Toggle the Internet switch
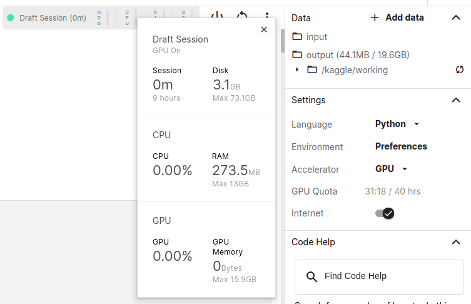 pos(385,213)
